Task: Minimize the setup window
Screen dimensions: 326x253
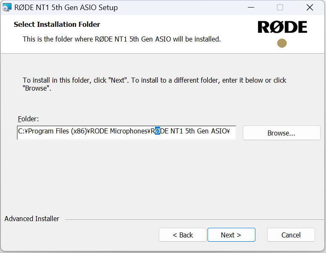Action: (x=251, y=8)
